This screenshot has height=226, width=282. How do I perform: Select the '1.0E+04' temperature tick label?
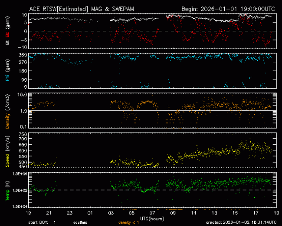pos(20,206)
